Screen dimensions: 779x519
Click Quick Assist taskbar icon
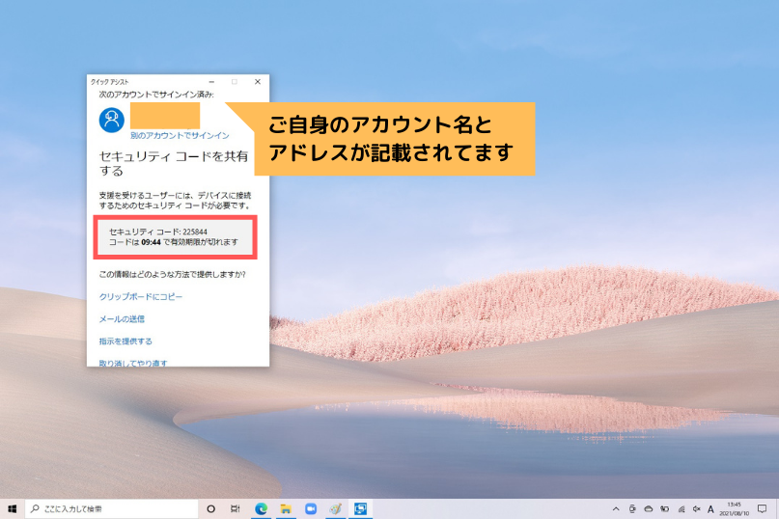click(360, 508)
